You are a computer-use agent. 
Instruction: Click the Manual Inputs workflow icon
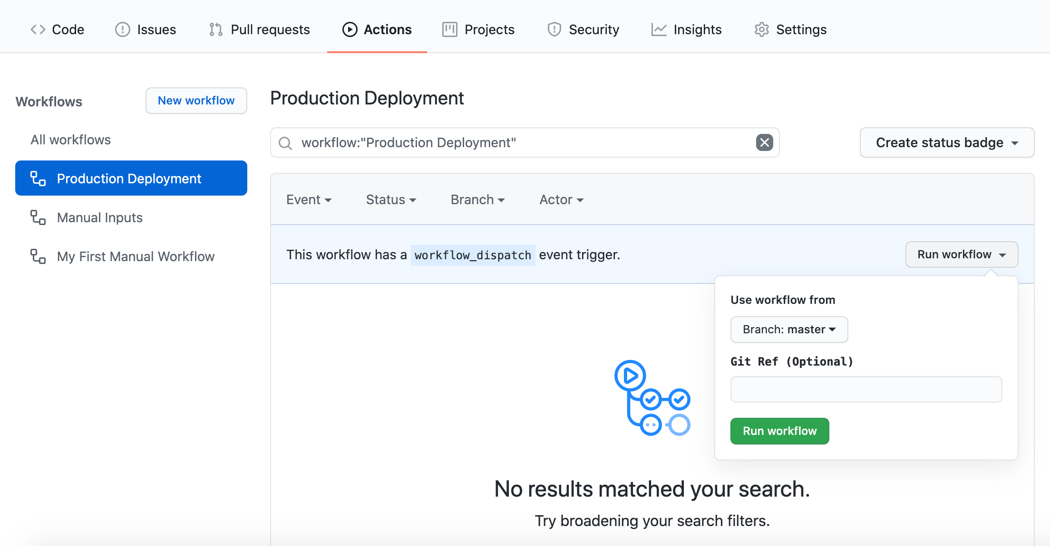point(38,217)
